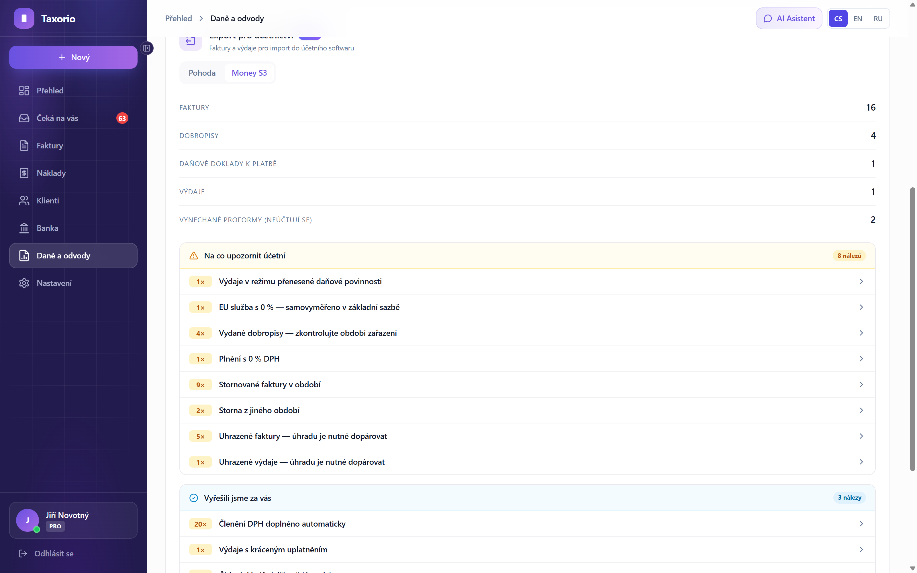Switch language to EN

coord(858,19)
